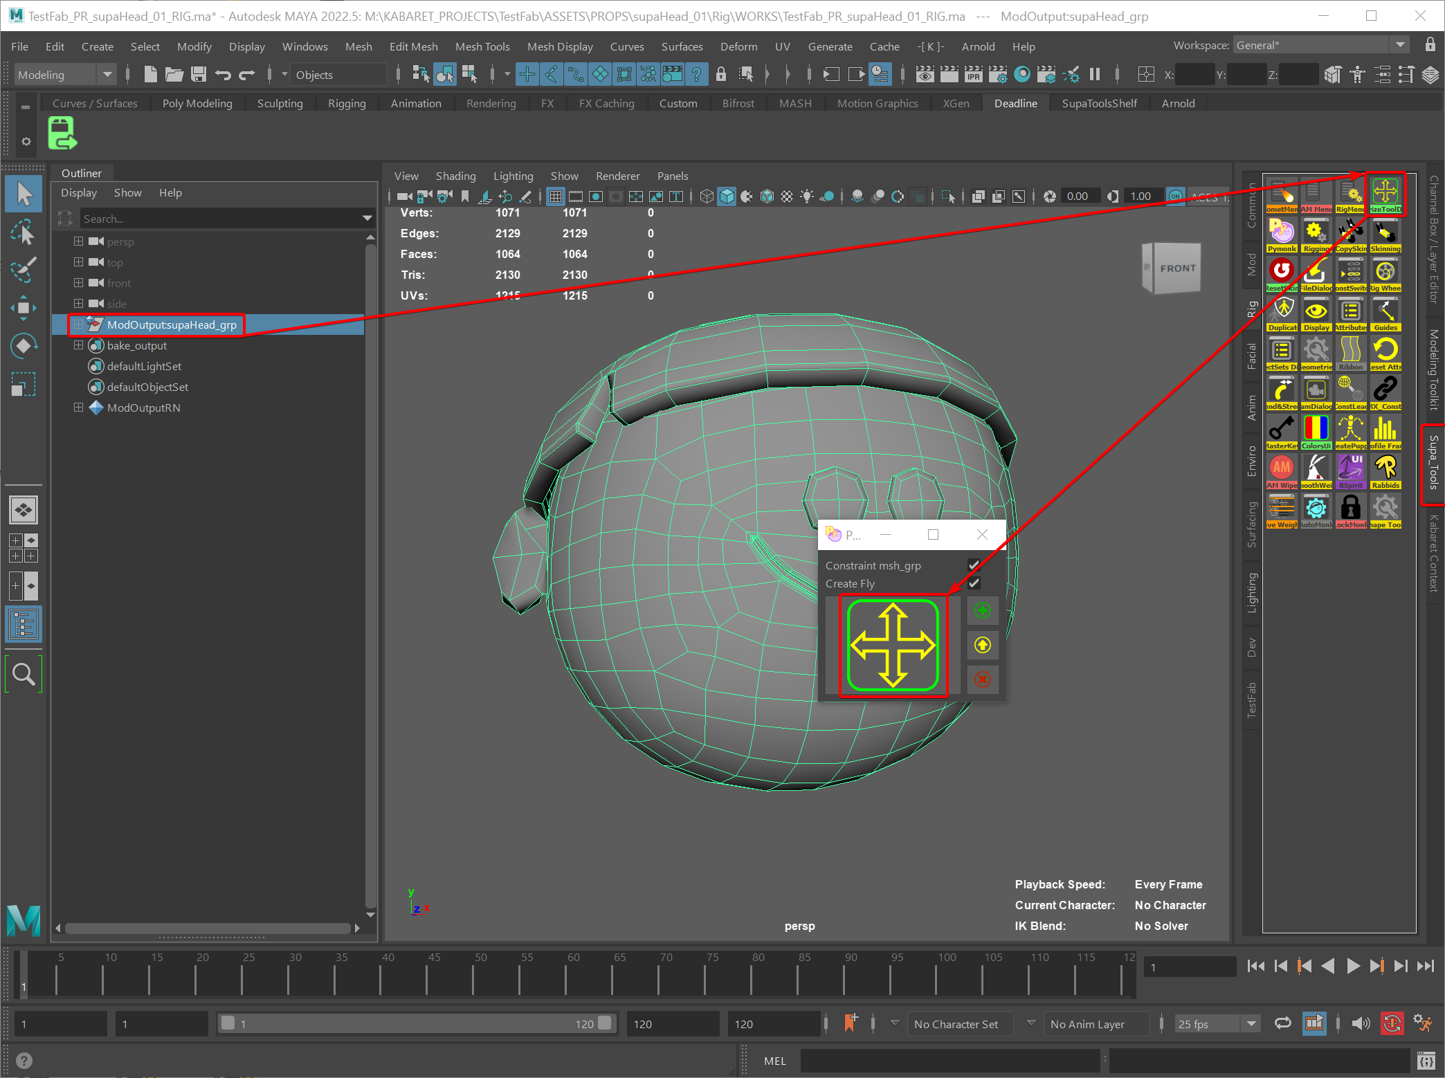
Task: Click the red delete button in popup
Action: pyautogui.click(x=982, y=679)
